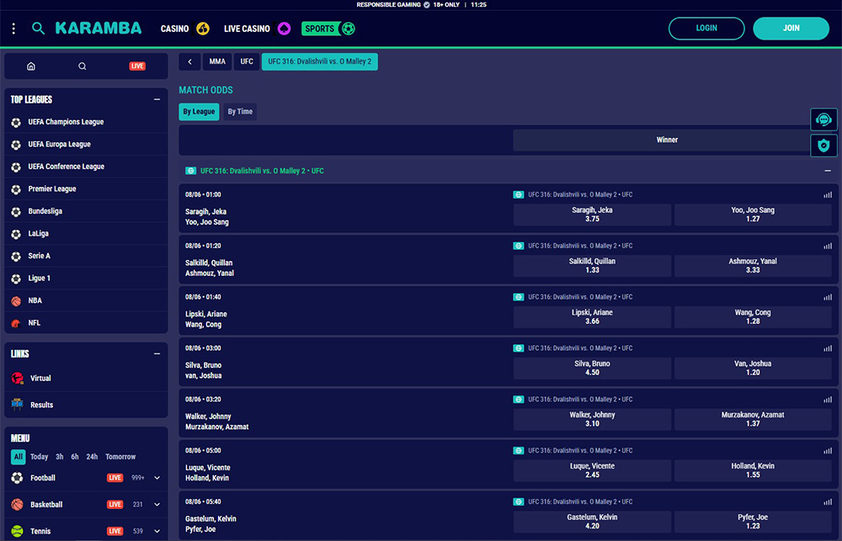This screenshot has width=842, height=541.
Task: Open stats icon for Saragih vs Yoo match
Action: click(828, 195)
